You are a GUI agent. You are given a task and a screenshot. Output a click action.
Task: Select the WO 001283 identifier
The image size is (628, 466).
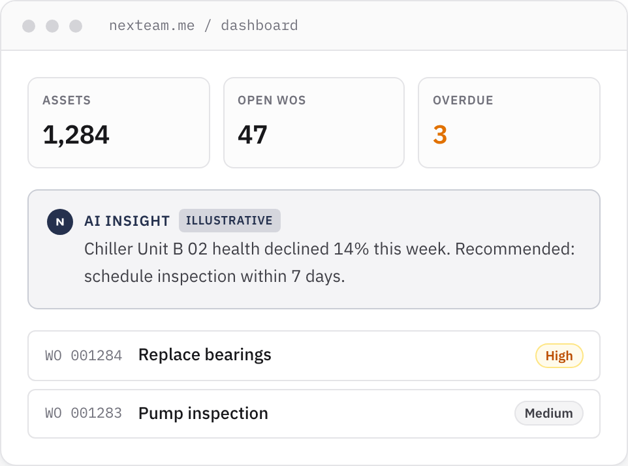pos(84,413)
